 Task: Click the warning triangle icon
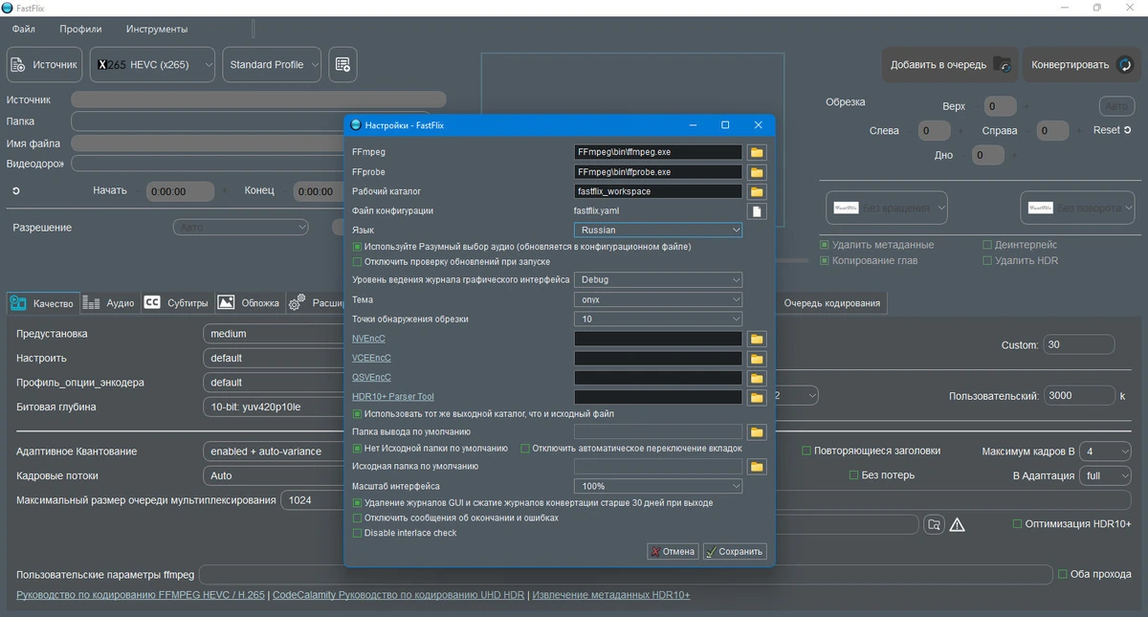pyautogui.click(x=957, y=524)
